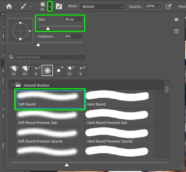186x172 pixels.
Task: Click the Hardness label text
Action: 46,36
